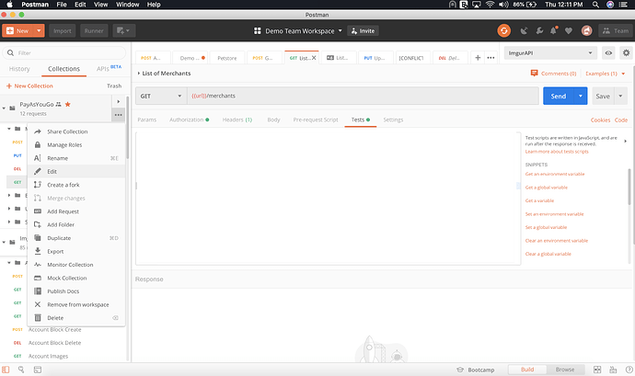This screenshot has width=635, height=376.
Task: Open Find and Replace in status bar
Action: coord(21,370)
